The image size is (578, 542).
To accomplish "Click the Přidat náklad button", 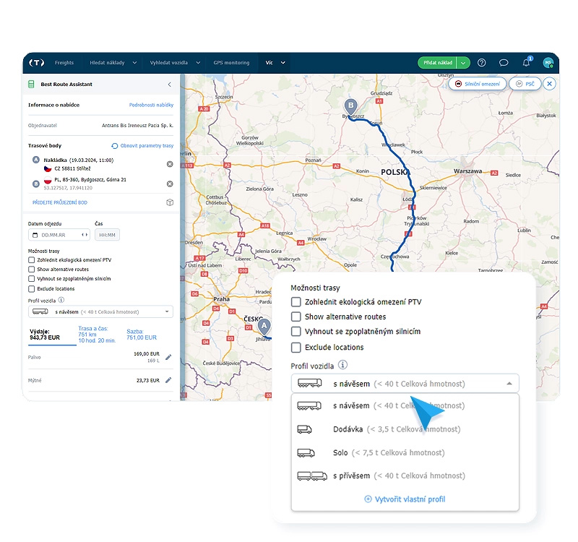I will 438,63.
